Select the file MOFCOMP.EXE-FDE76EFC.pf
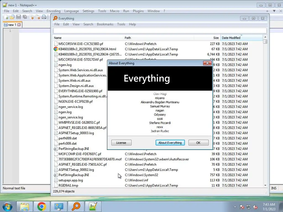 pos(80,154)
